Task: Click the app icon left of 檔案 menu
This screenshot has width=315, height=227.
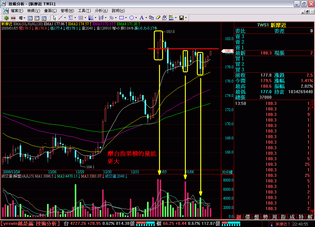Action: coord(6,11)
